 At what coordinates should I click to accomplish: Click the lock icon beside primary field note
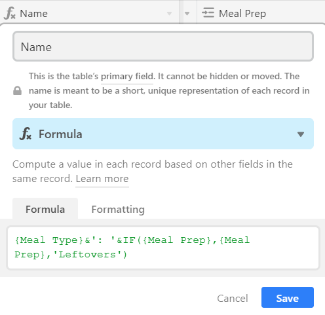click(18, 91)
